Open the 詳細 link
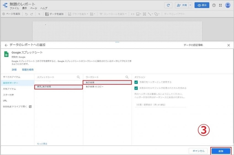Viewport: 234px width, 155px height. point(14,70)
